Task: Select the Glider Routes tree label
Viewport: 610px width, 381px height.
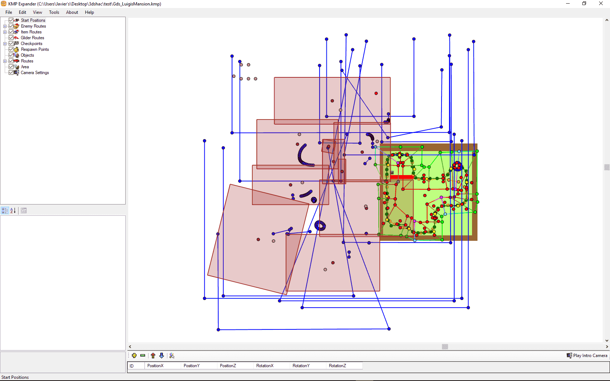Action: coord(32,38)
